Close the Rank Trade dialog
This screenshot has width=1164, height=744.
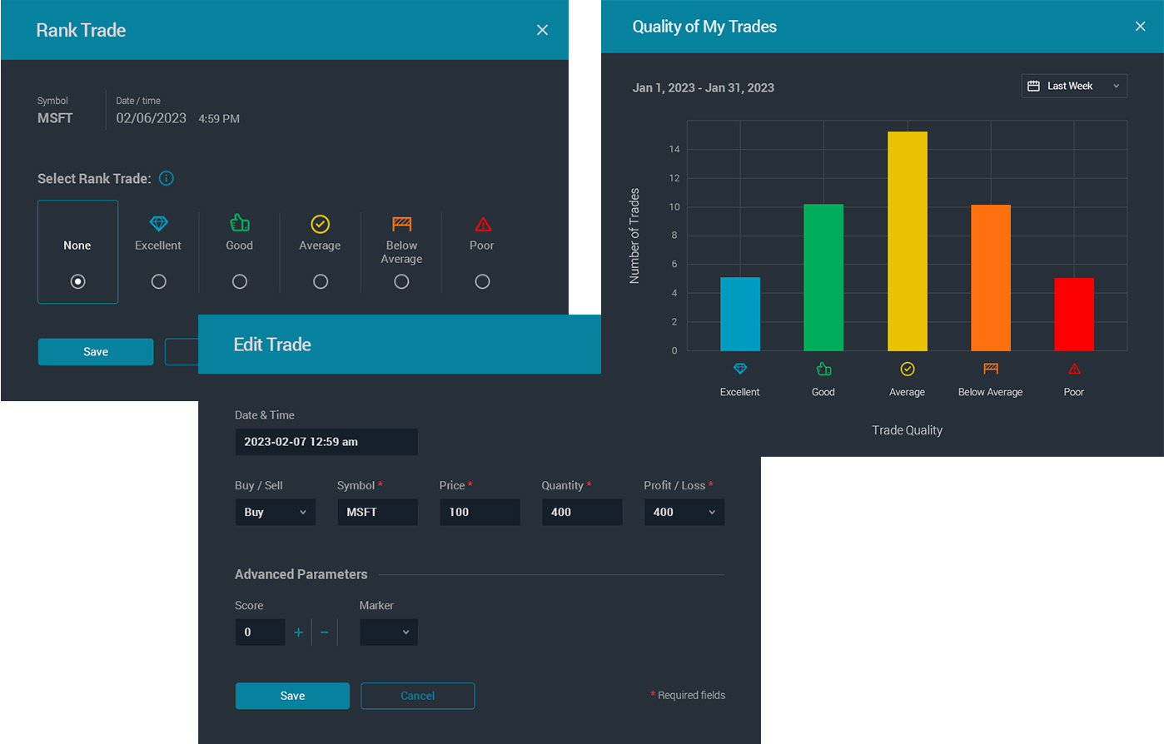coord(542,30)
